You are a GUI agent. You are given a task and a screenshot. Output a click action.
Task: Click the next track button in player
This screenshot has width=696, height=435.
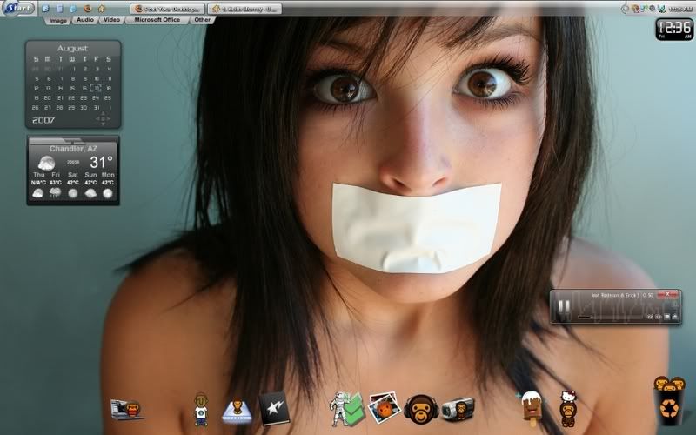tap(659, 317)
